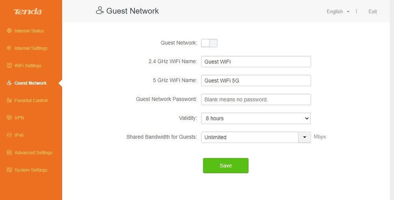Save the guest network settings

point(226,165)
